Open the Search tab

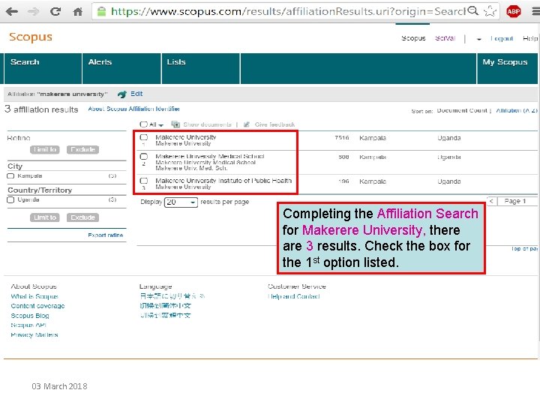point(43,68)
